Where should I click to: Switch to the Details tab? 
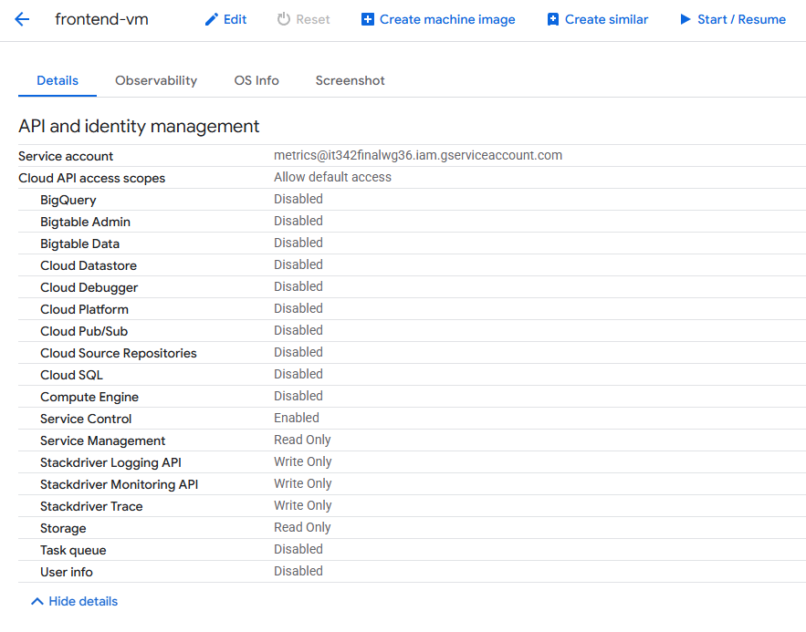pos(58,80)
